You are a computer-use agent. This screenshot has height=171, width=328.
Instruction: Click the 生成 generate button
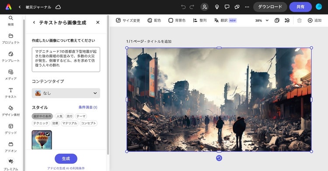click(x=66, y=159)
